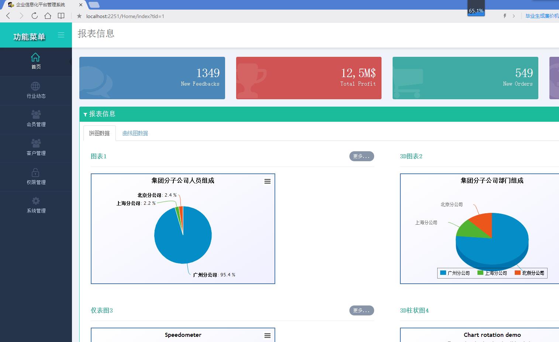Click the 更多... button beside 仪表图3
This screenshot has height=342, width=559.
(x=362, y=310)
